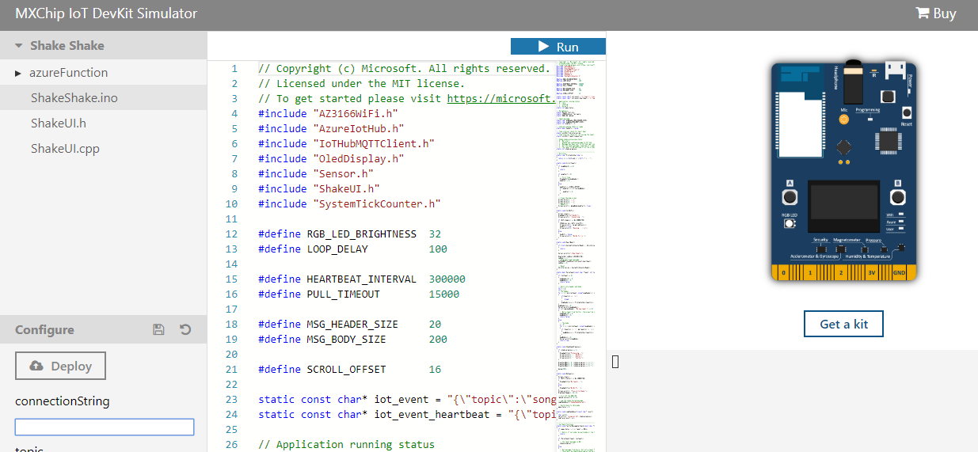The width and height of the screenshot is (978, 452).
Task: Click the micro USB port on board
Action: (895, 70)
